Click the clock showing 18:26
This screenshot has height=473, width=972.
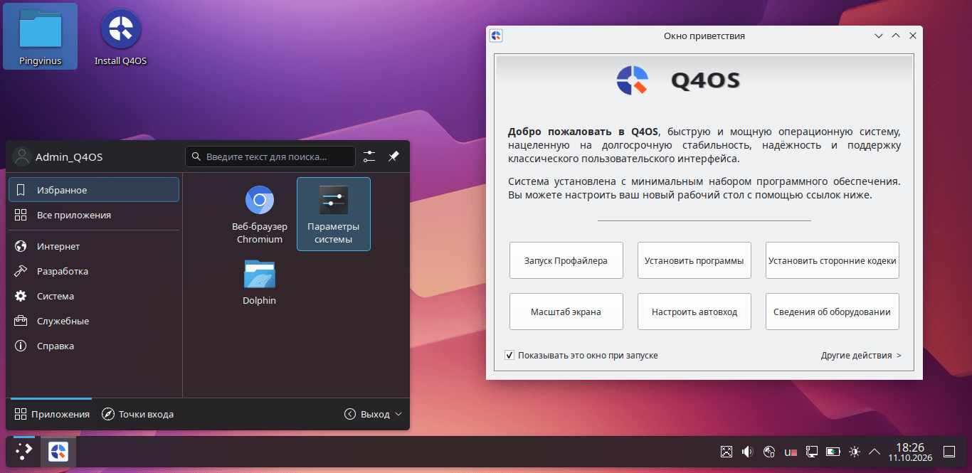[910, 452]
